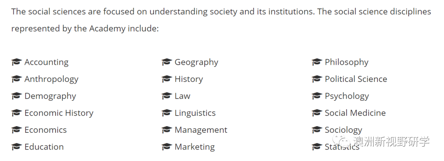Open the Linguistics entry
This screenshot has height=161, width=444.
195,113
